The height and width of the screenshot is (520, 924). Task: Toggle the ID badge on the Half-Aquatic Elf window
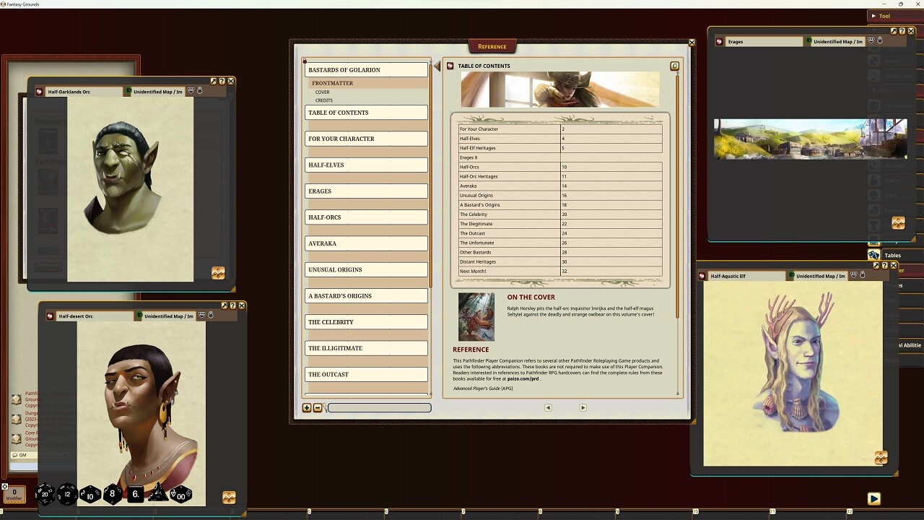coord(791,275)
